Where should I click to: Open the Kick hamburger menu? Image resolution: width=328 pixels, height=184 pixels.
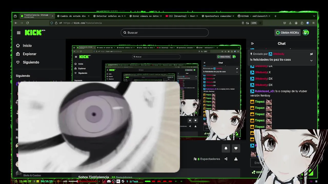(x=19, y=33)
